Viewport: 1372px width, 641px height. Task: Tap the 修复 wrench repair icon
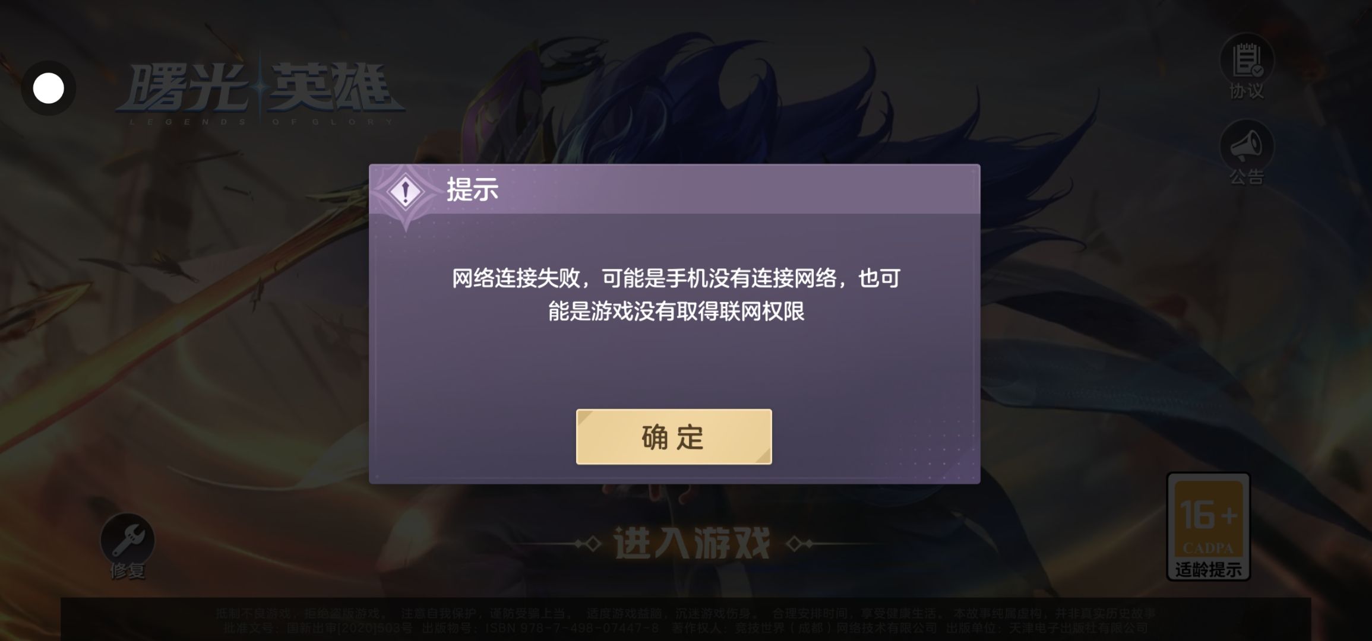pos(127,540)
